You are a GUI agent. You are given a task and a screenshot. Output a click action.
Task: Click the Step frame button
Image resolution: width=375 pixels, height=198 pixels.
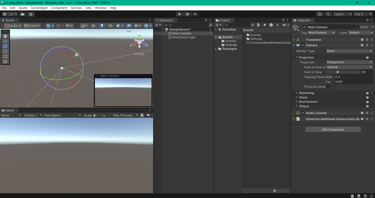(x=195, y=14)
